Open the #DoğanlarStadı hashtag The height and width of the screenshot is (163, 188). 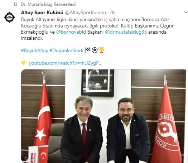tap(66, 51)
